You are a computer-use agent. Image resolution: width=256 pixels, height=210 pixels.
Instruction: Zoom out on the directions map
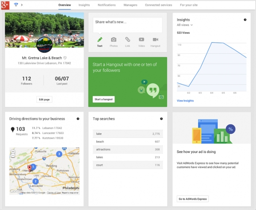pyautogui.click(x=13, y=155)
